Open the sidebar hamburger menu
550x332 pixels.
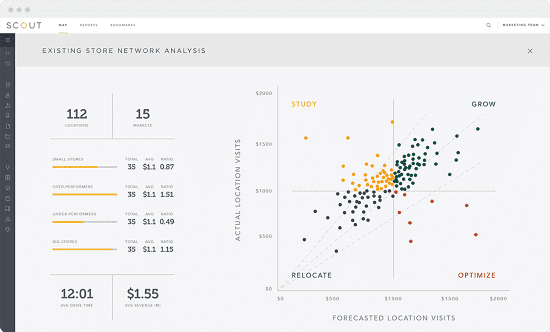coord(8,39)
